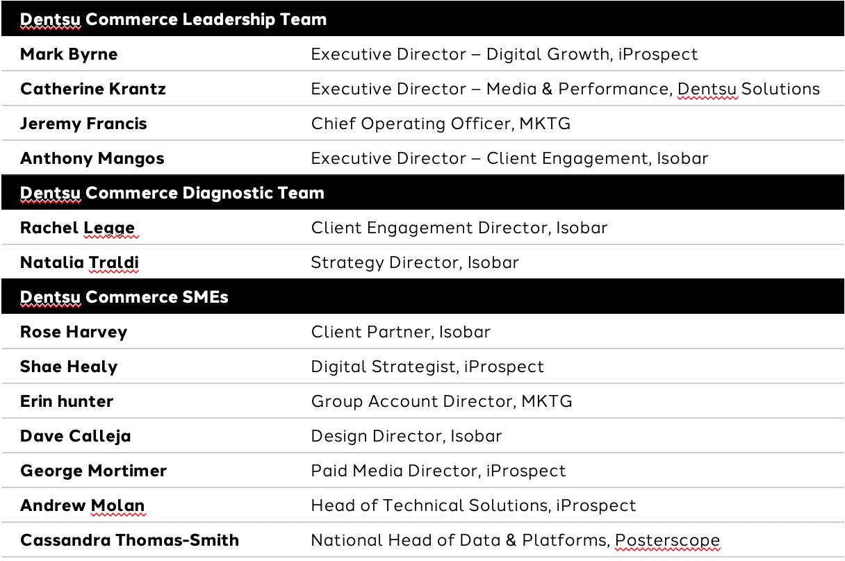
Task: Click the Strategy Director, Isobar text
Action: (415, 262)
